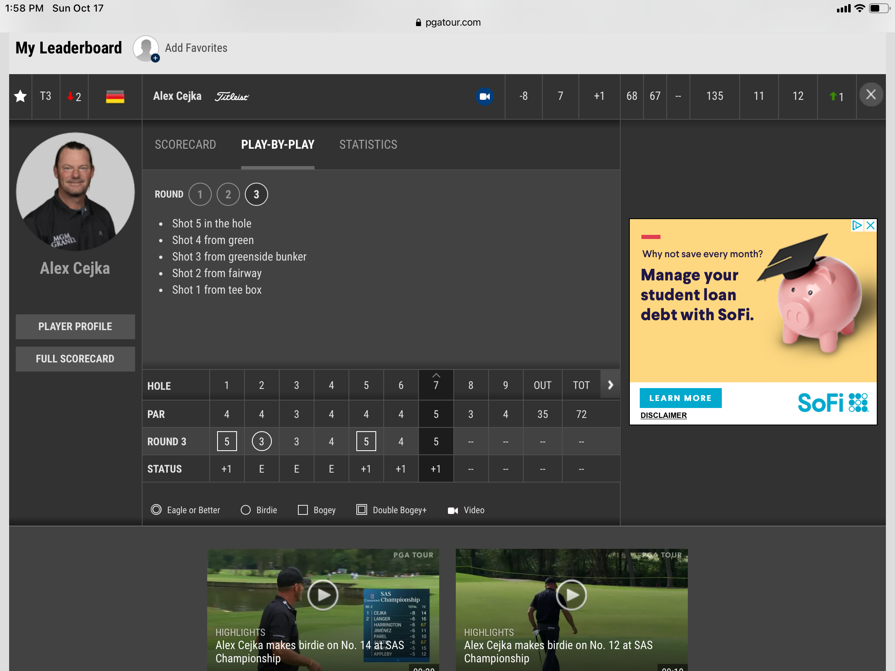Click the star/favorites icon on leaderboard
The height and width of the screenshot is (671, 895).
coord(19,97)
